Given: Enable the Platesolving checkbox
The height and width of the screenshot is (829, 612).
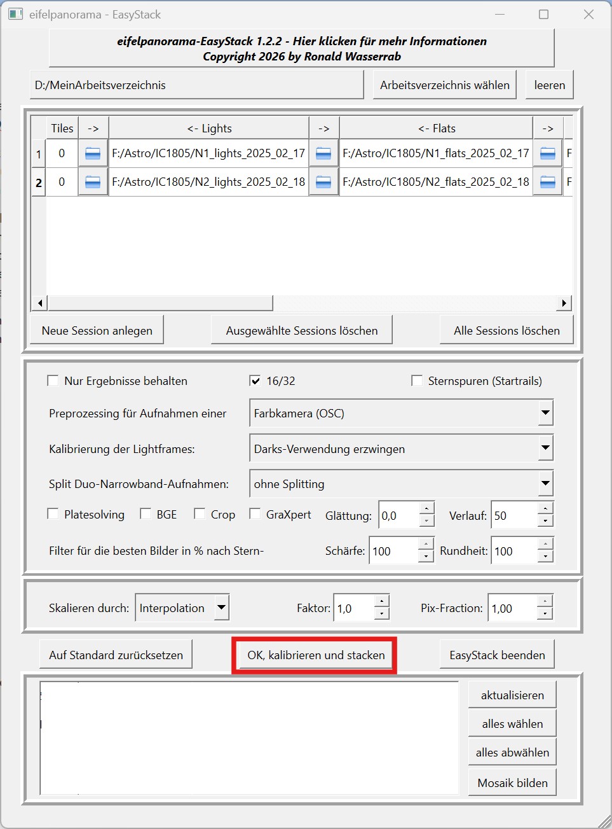Looking at the screenshot, I should (53, 514).
